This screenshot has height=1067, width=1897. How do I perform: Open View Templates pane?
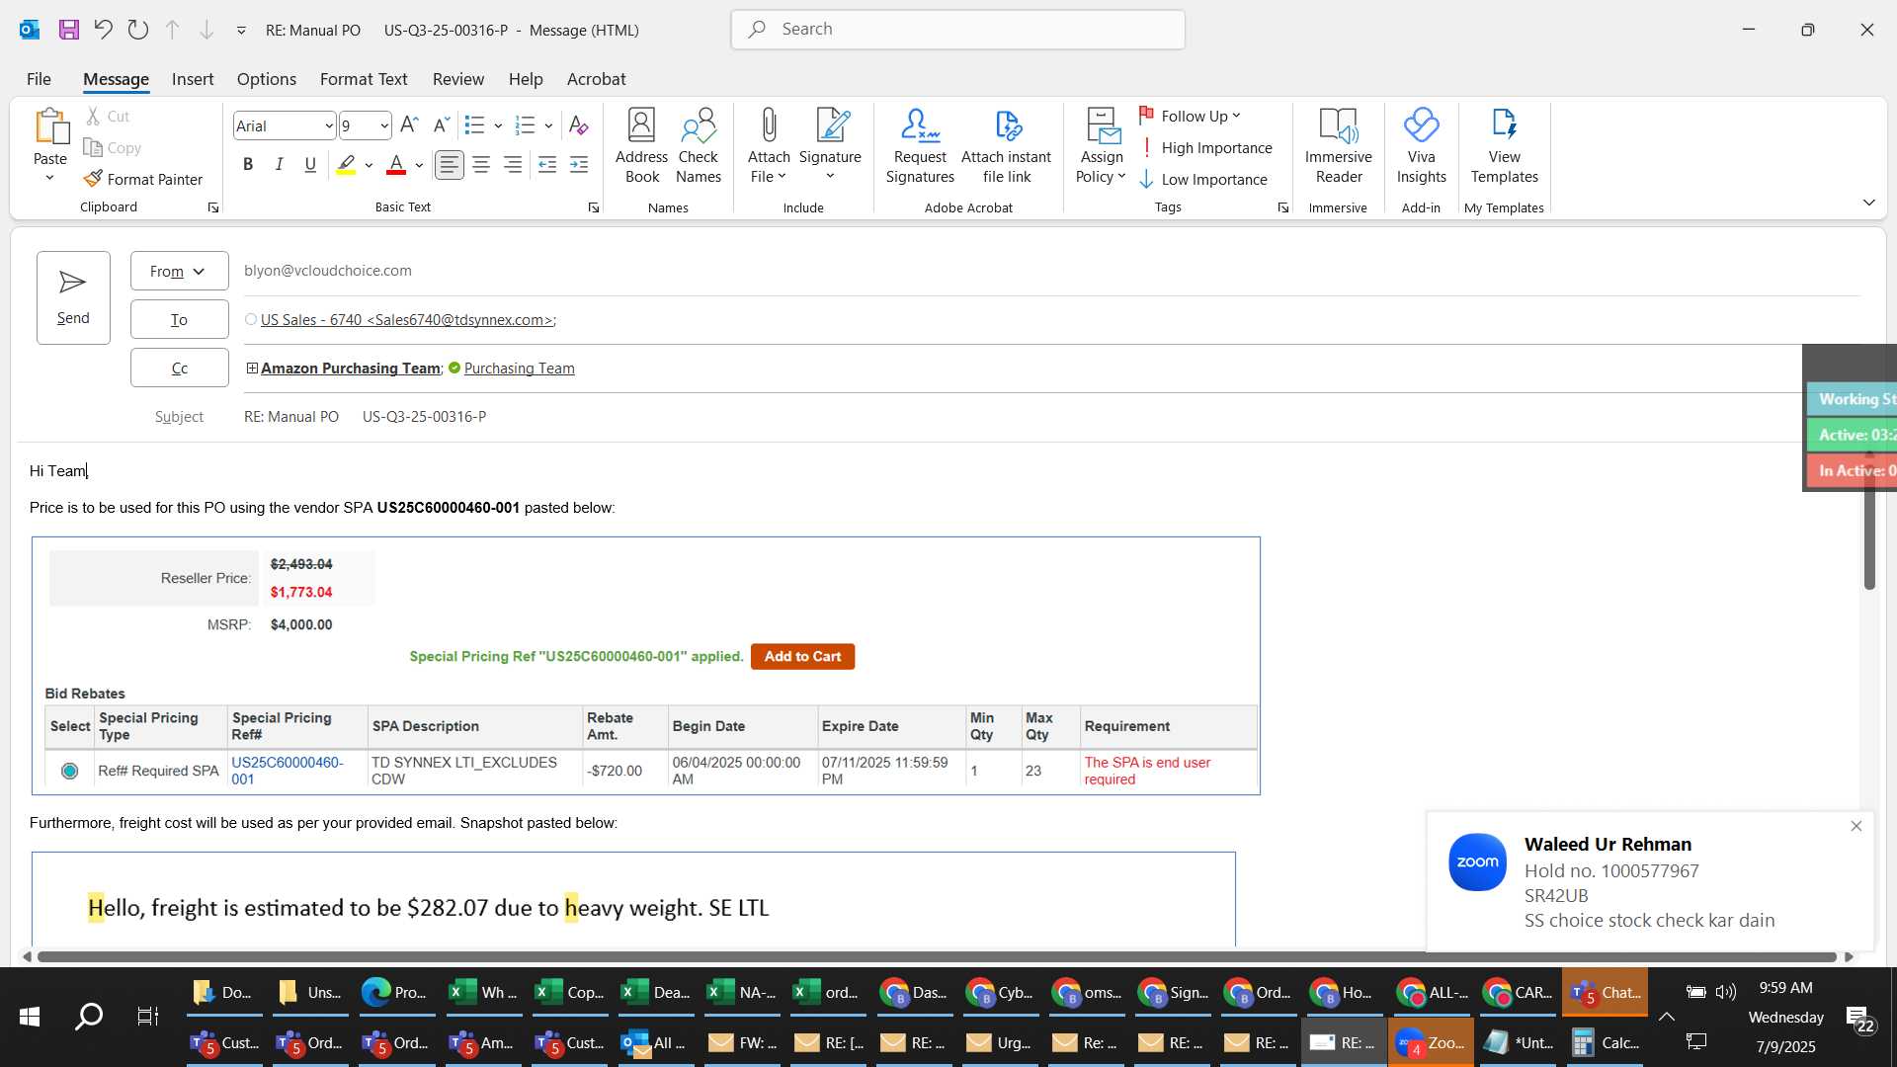coord(1504,146)
